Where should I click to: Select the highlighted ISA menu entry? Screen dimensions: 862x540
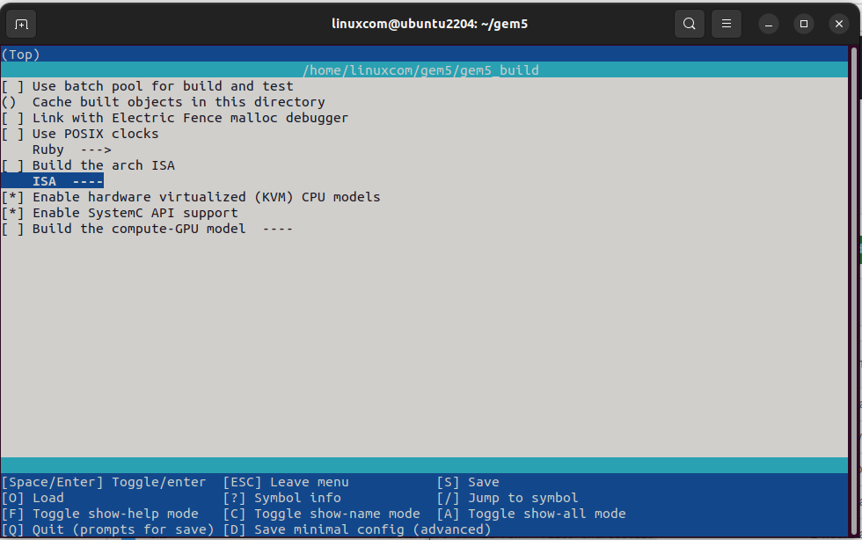pyautogui.click(x=67, y=181)
